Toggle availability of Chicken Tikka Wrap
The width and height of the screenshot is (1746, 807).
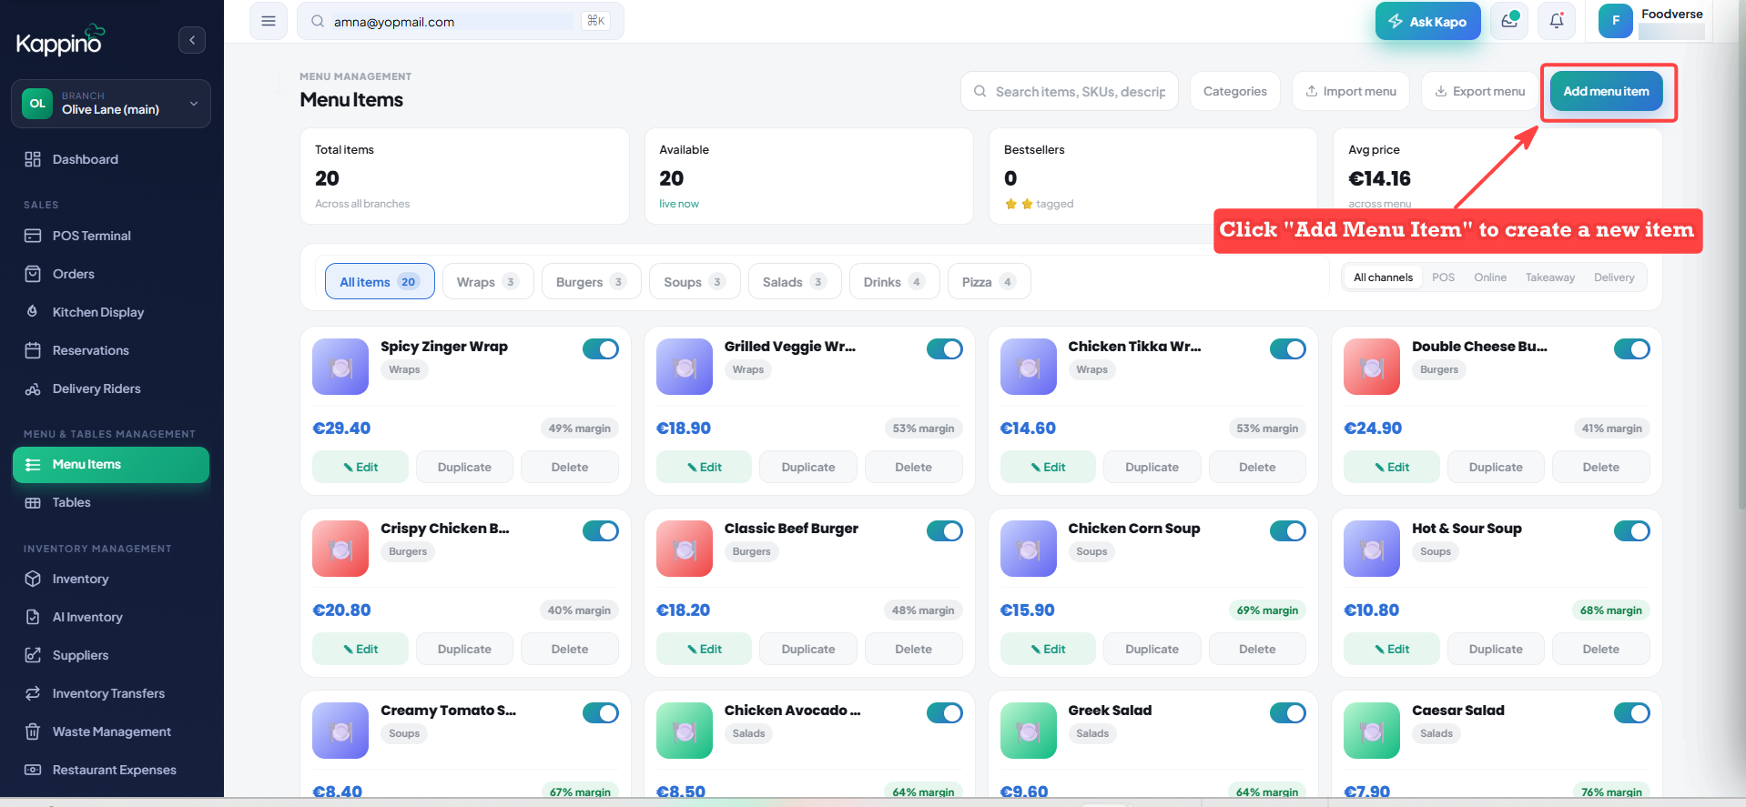pos(1288,349)
